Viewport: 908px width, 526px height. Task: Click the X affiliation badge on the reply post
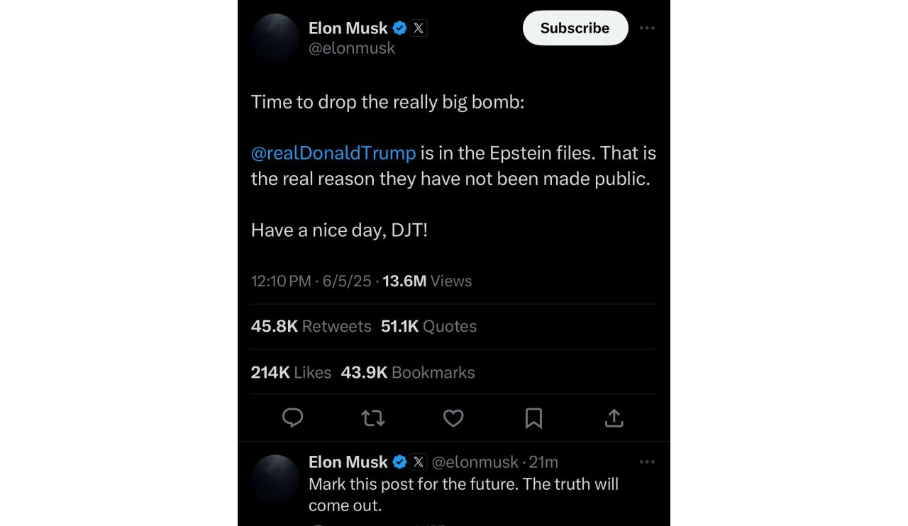pos(419,462)
